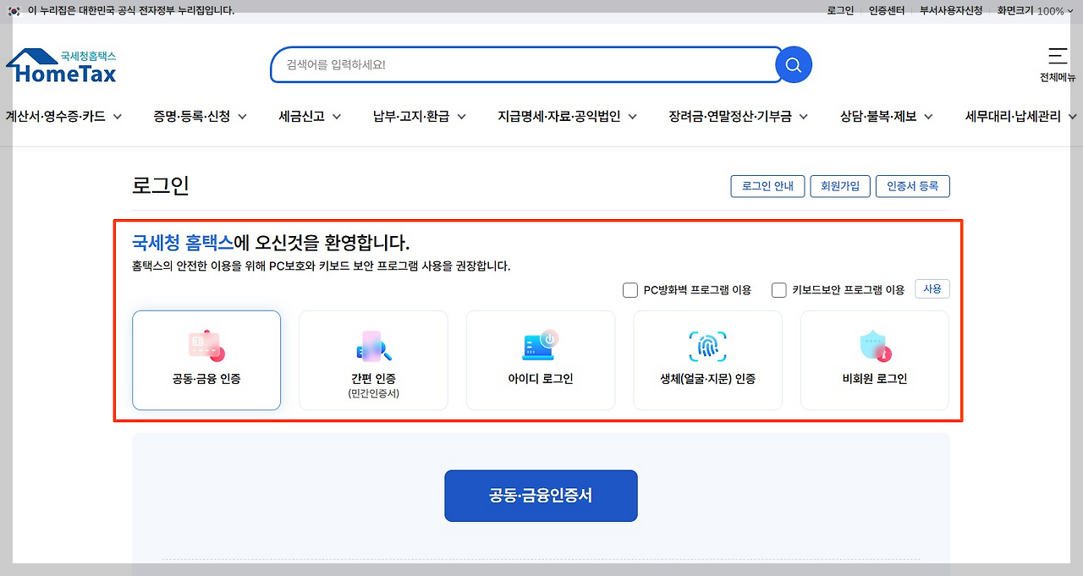Click 로그인 link in top bar
This screenshot has height=576, width=1083.
[840, 11]
